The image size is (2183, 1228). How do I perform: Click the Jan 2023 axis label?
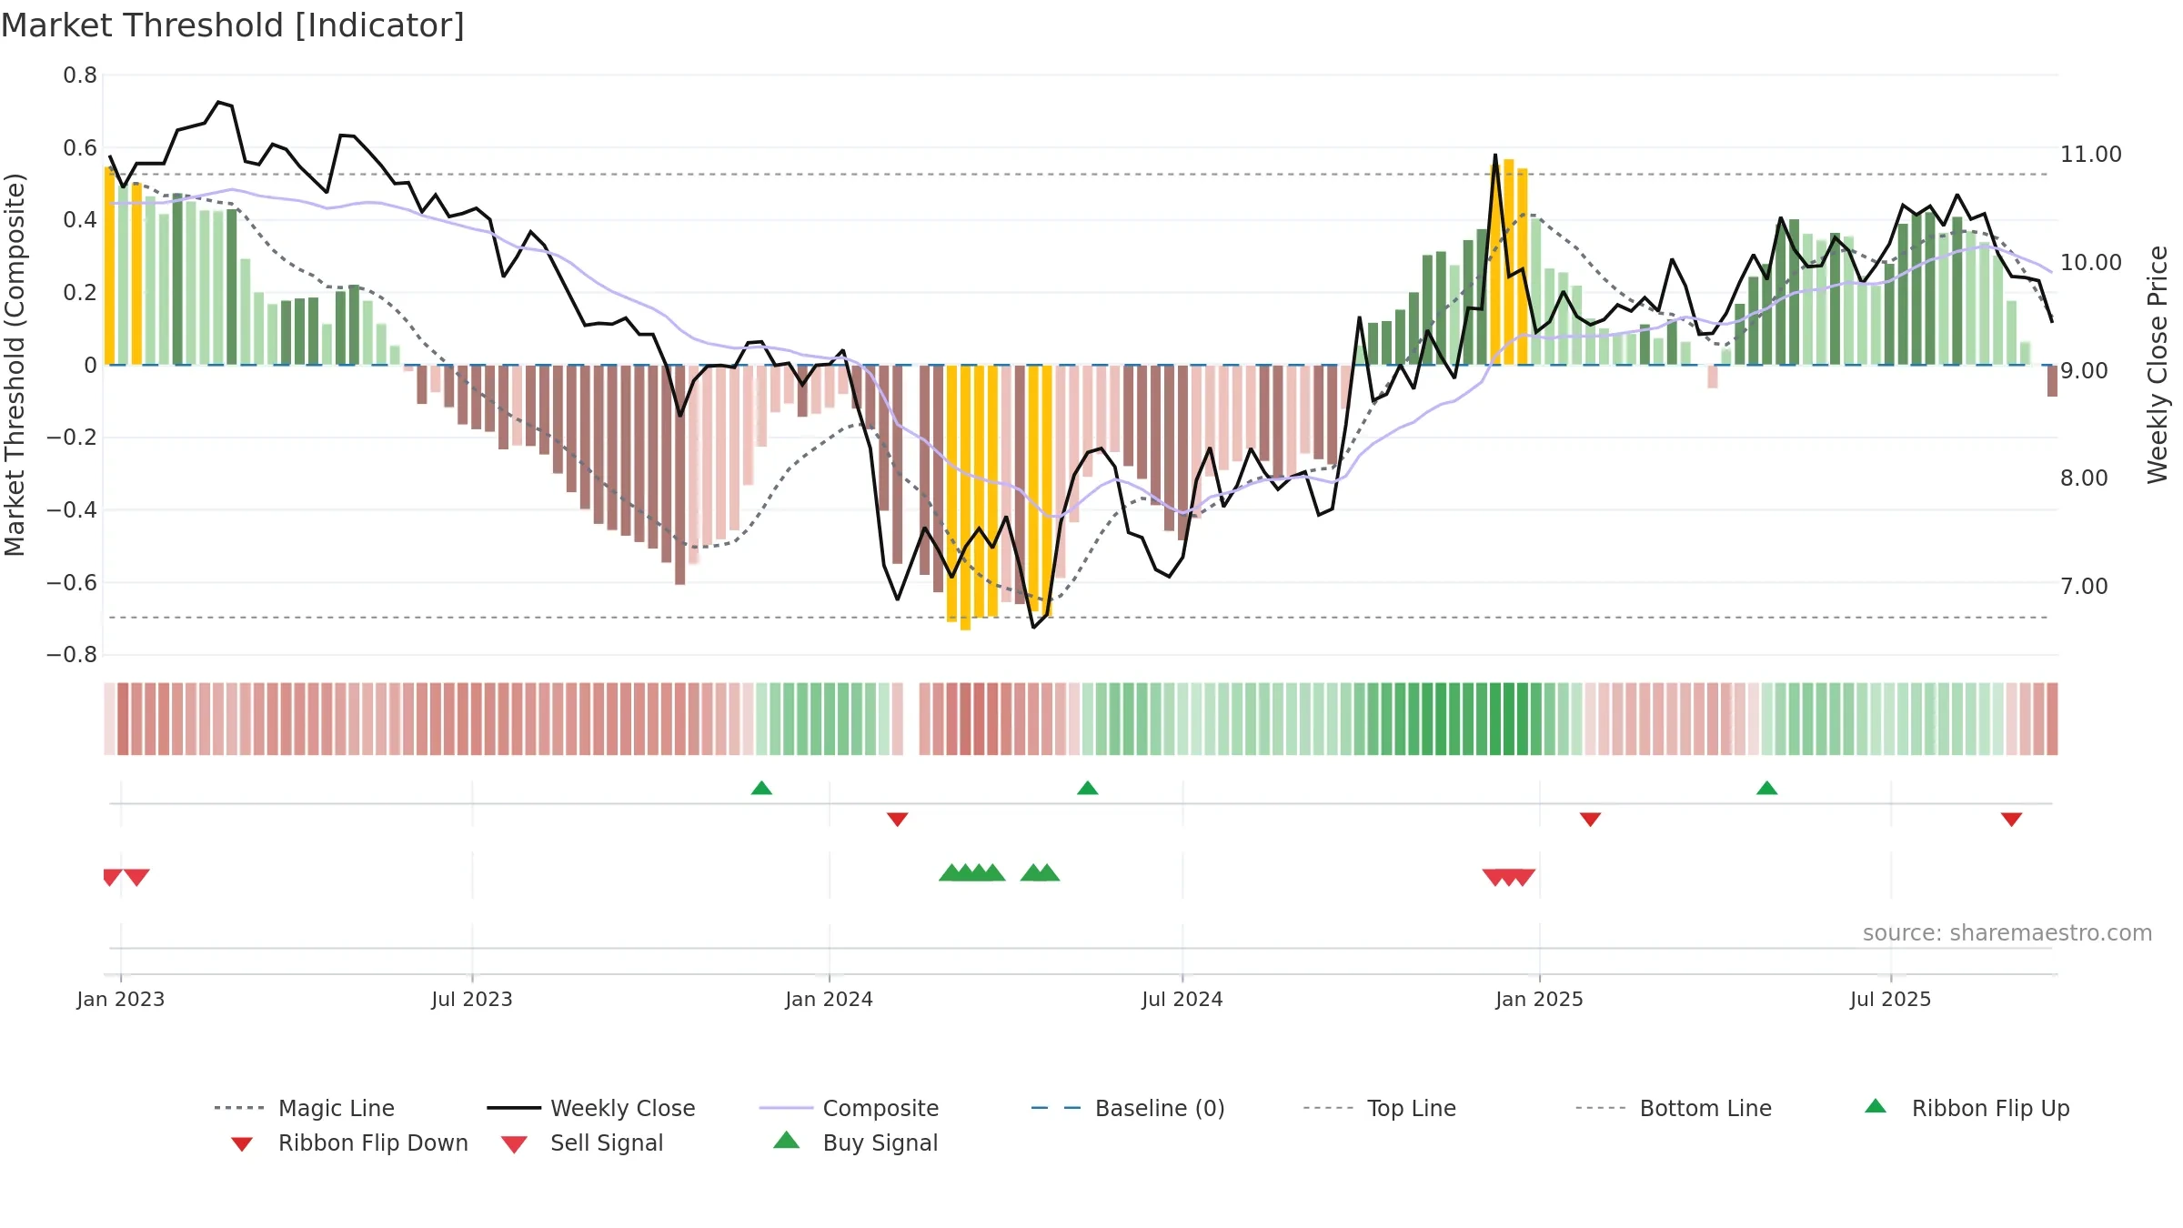[x=121, y=999]
